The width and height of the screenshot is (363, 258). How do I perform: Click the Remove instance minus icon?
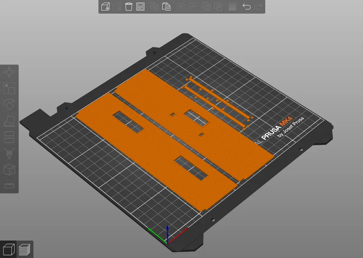click(192, 7)
